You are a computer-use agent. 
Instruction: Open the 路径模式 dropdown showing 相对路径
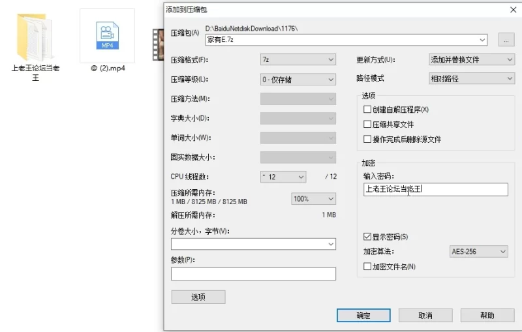pos(472,79)
